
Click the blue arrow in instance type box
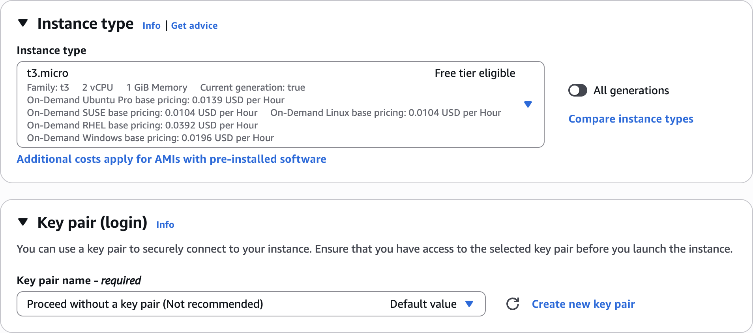pos(528,104)
